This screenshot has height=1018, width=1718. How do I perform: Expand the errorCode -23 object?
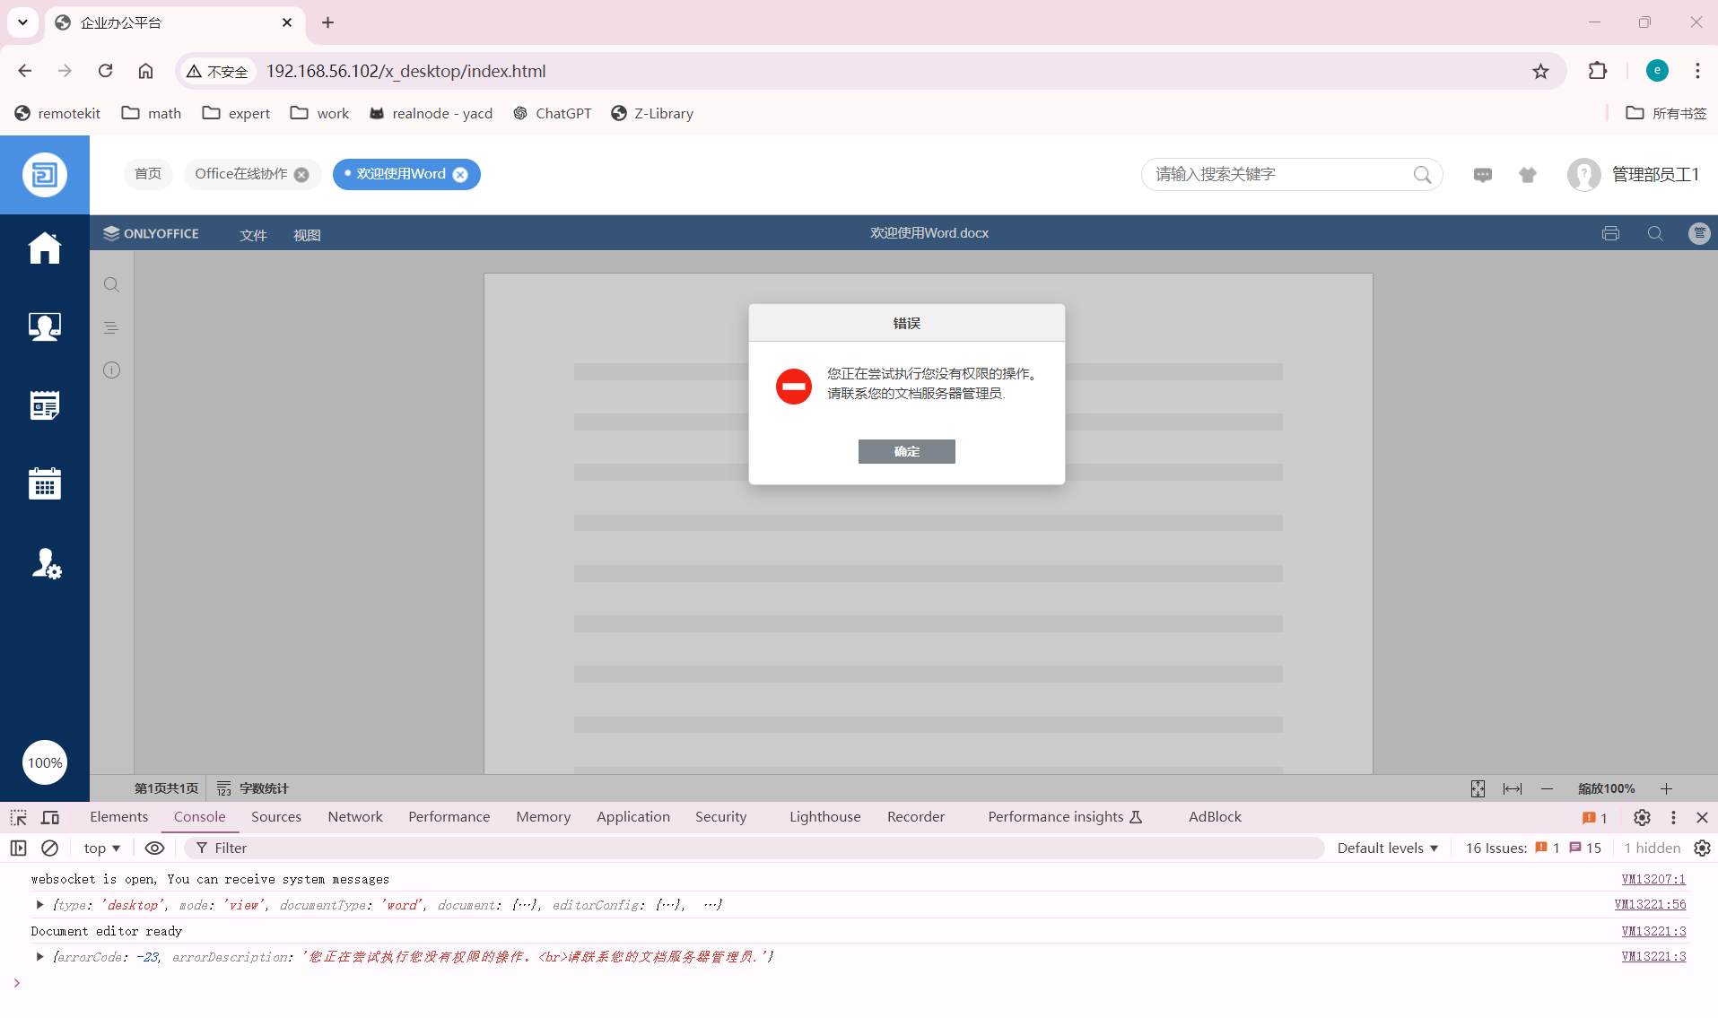pyautogui.click(x=39, y=957)
